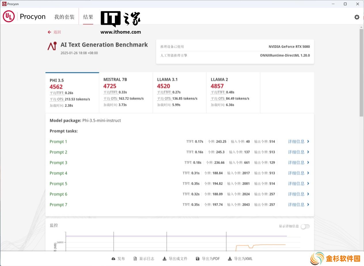Click the LLAMA 3.1 score 4520
This screenshot has width=364, height=266.
point(164,86)
